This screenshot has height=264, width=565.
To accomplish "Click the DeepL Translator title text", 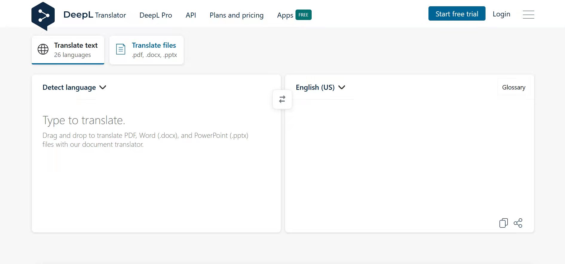I will (94, 15).
